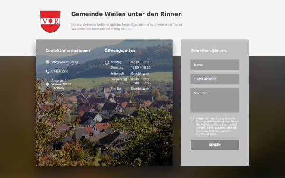
Task: Click the Montag row label
Action: coord(116,62)
